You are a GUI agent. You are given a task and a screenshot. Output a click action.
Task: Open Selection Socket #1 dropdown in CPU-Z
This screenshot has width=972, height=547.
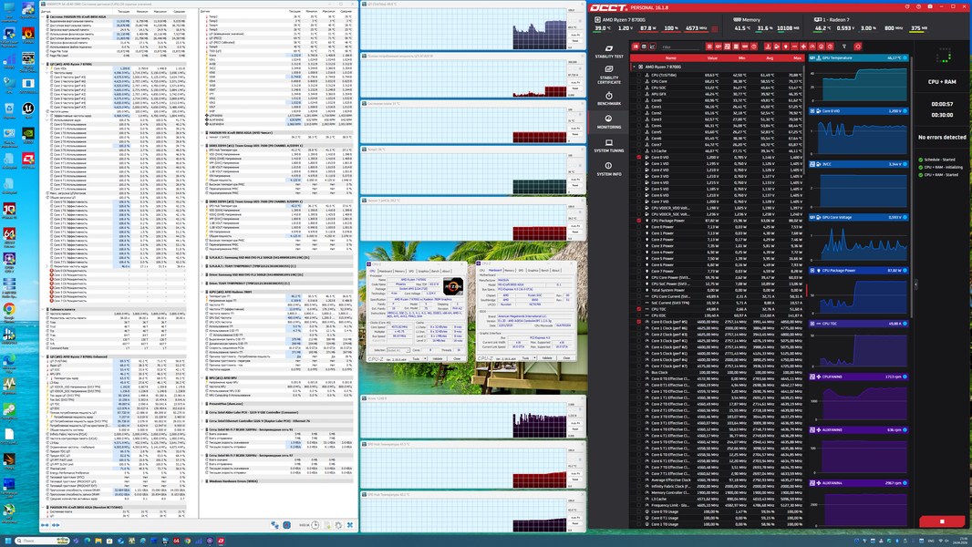[x=398, y=350]
